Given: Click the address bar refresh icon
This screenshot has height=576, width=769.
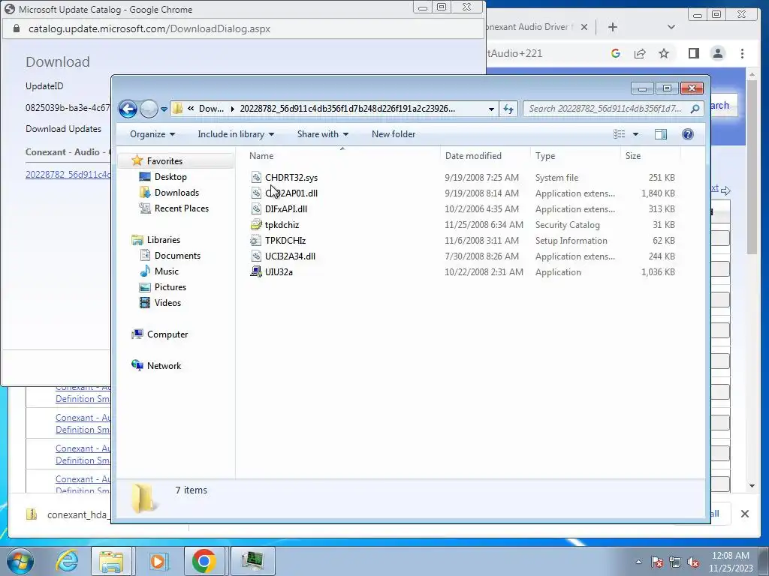Looking at the screenshot, I should click(508, 109).
